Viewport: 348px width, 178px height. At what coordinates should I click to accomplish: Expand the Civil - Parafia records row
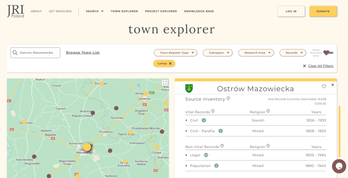[187, 131]
